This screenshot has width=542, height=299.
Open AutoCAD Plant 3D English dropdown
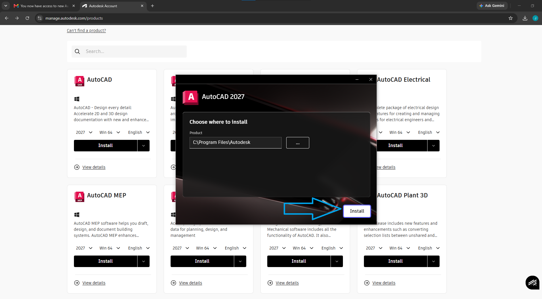[429, 248]
